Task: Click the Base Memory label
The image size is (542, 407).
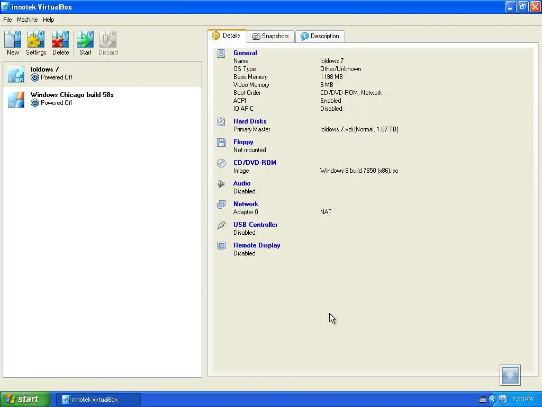Action: click(250, 77)
